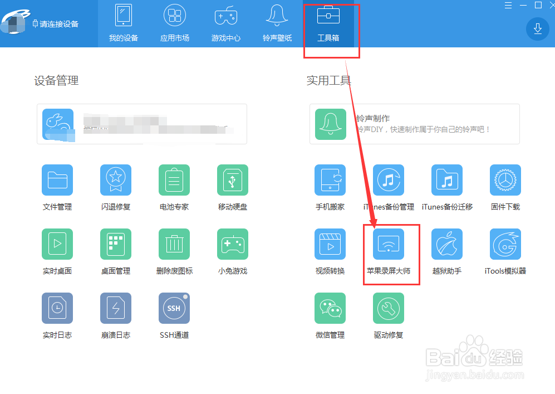Viewport: 555px width, 394px height.
Task: Start the 实时桌面 live desktop tool
Action: (x=57, y=244)
